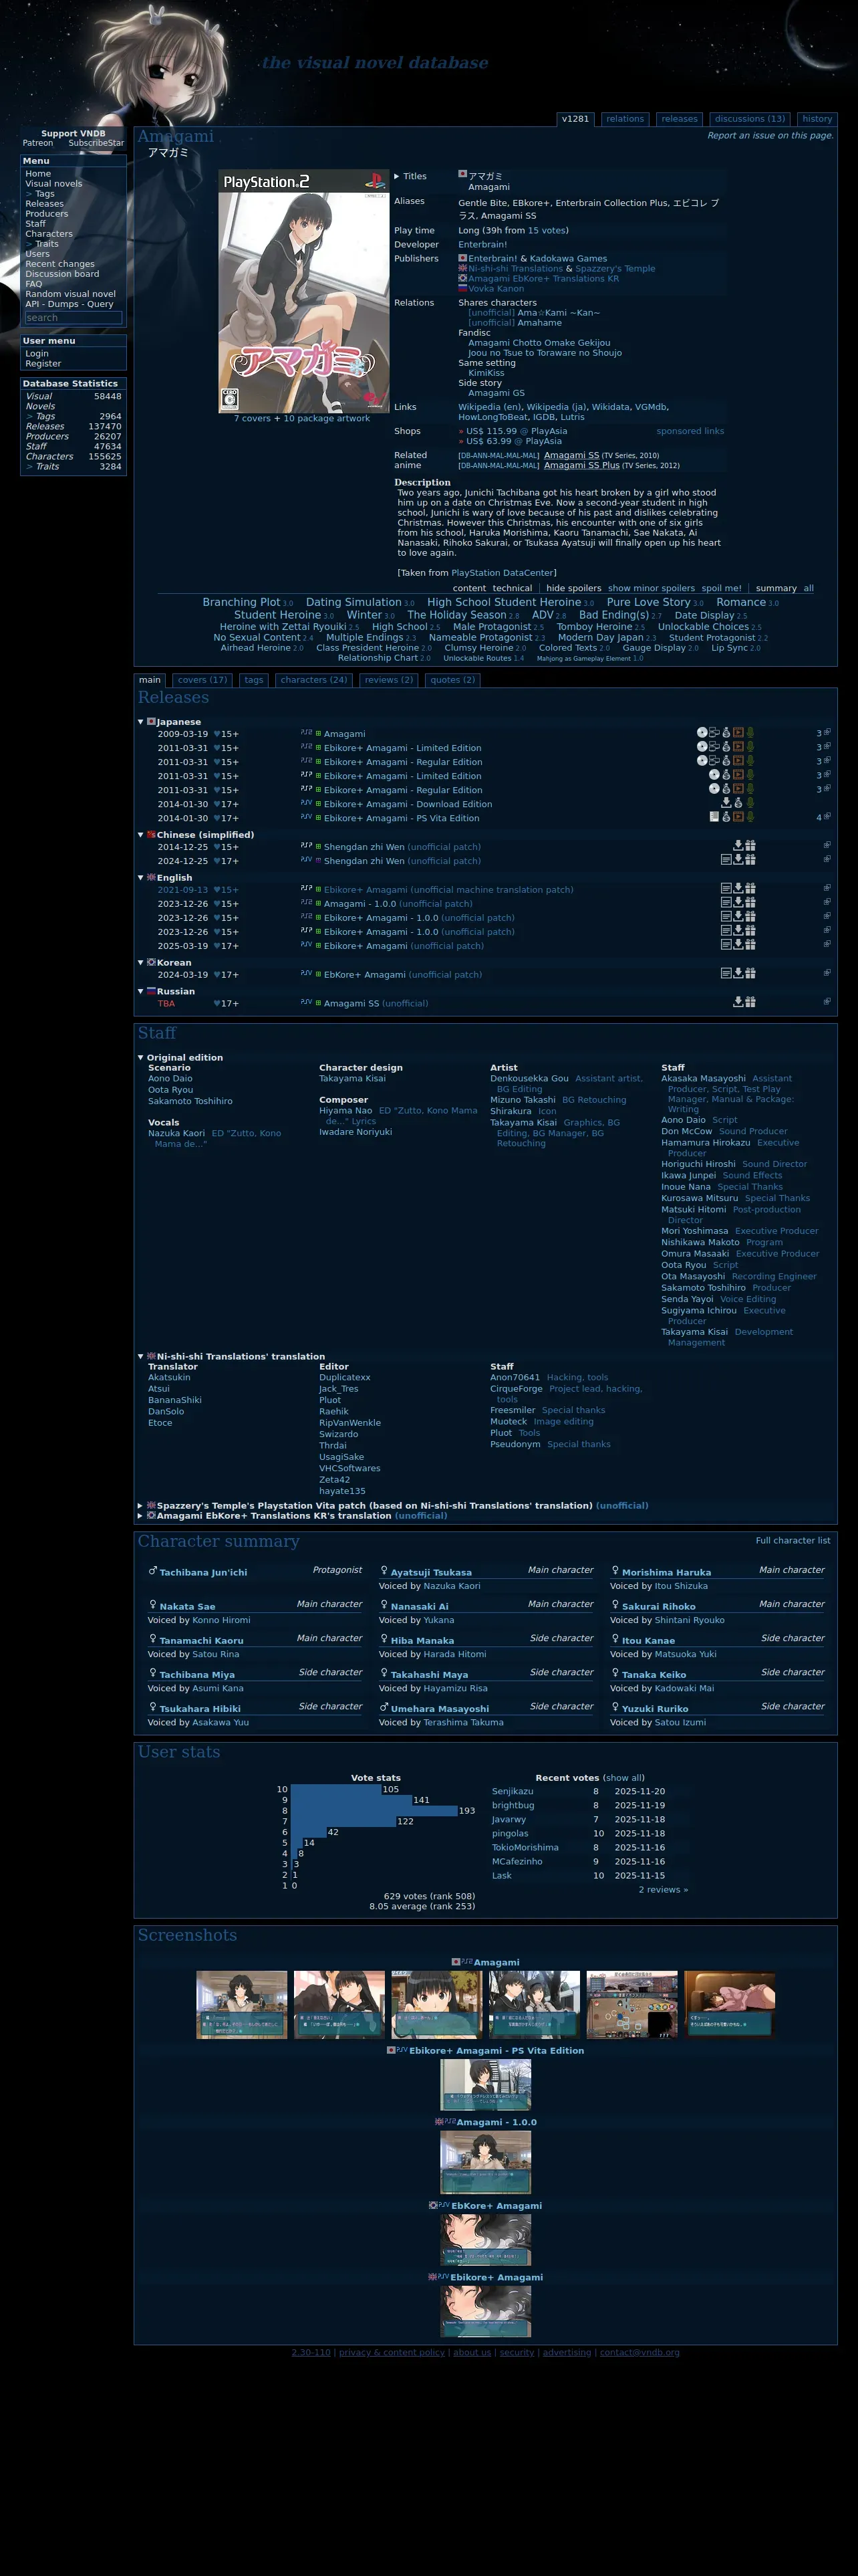Image resolution: width=858 pixels, height=2576 pixels.
Task: Open the 'Full character list' link
Action: coord(793,1540)
